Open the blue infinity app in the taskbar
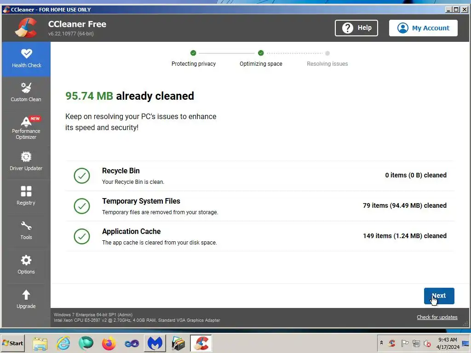 pyautogui.click(x=132, y=343)
